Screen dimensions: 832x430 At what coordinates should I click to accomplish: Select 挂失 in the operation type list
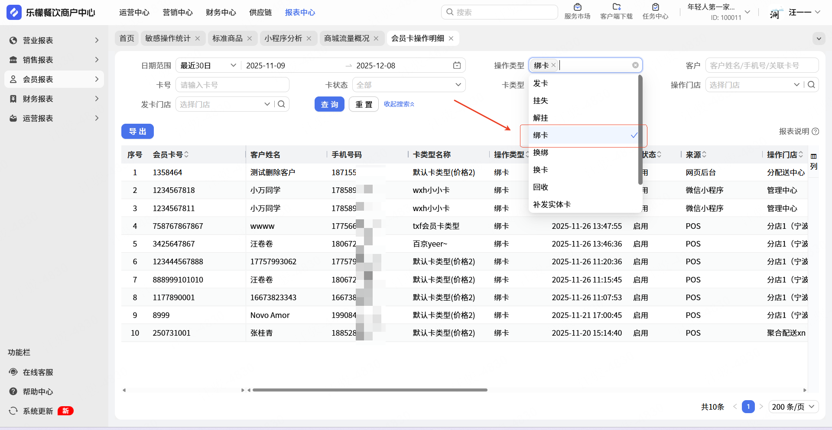pos(541,101)
